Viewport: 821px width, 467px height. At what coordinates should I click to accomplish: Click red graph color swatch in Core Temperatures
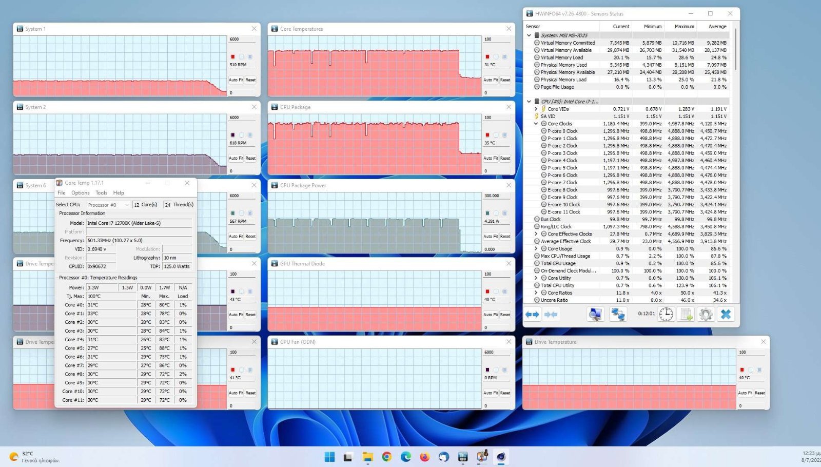point(487,56)
